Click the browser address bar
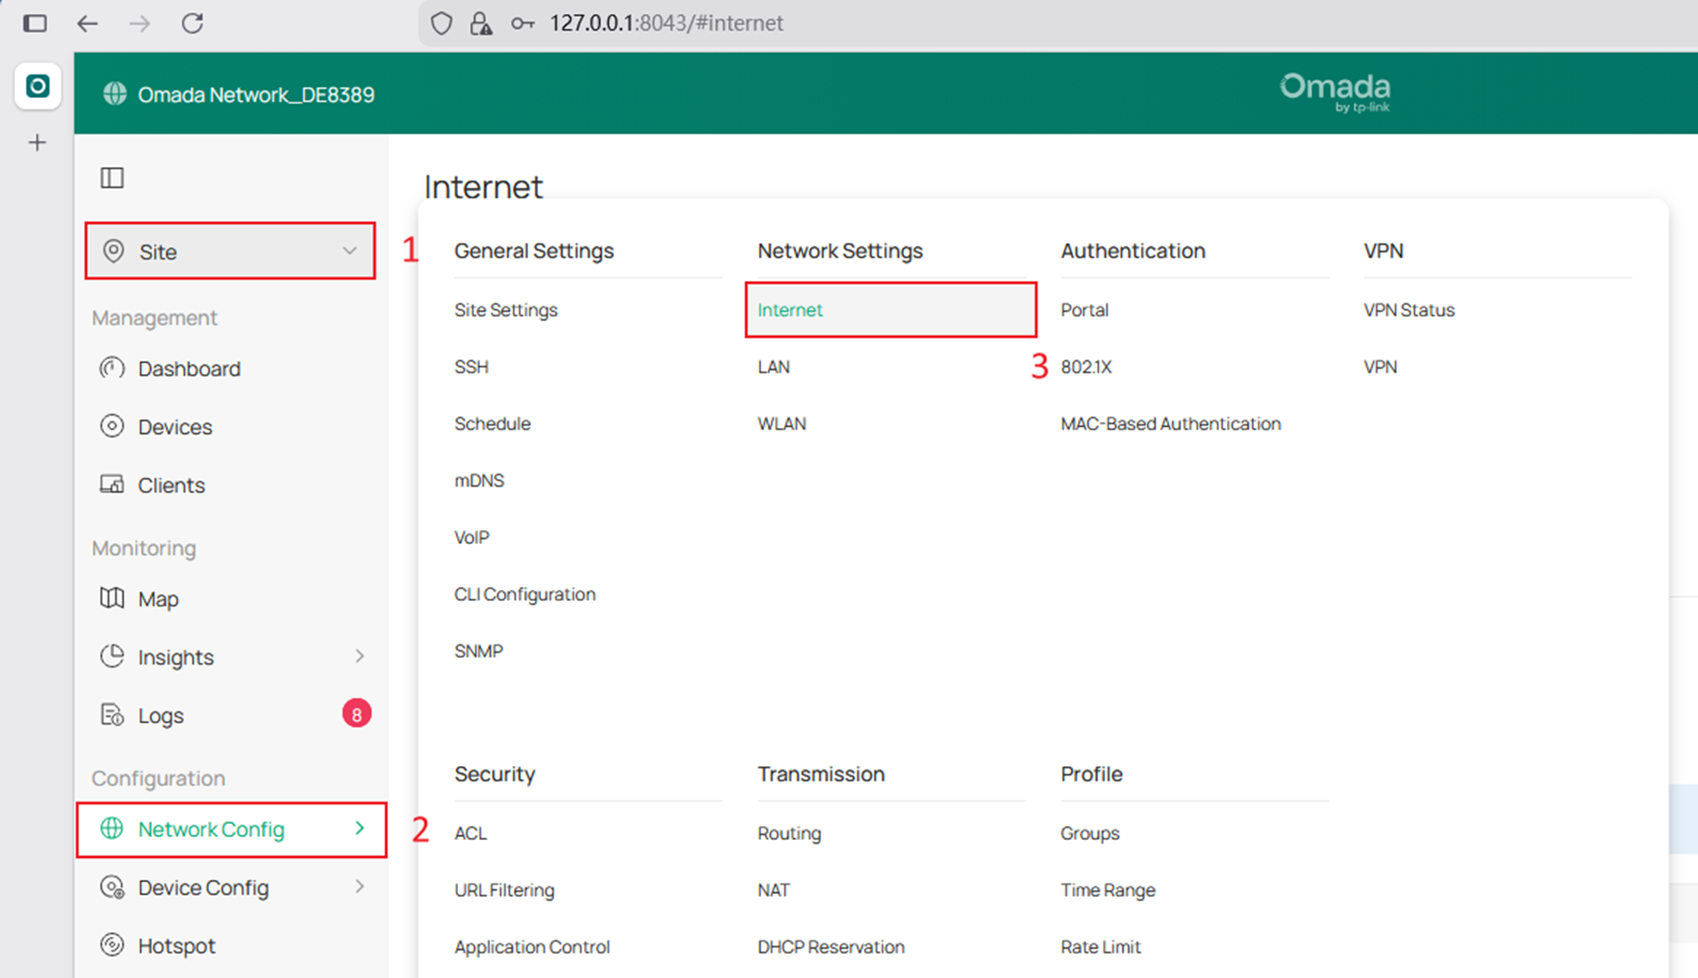The height and width of the screenshot is (978, 1698). [x=666, y=23]
